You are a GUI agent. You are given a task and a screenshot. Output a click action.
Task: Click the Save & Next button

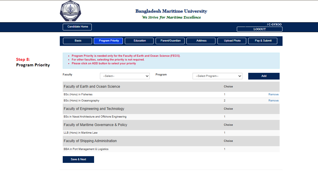[78, 159]
